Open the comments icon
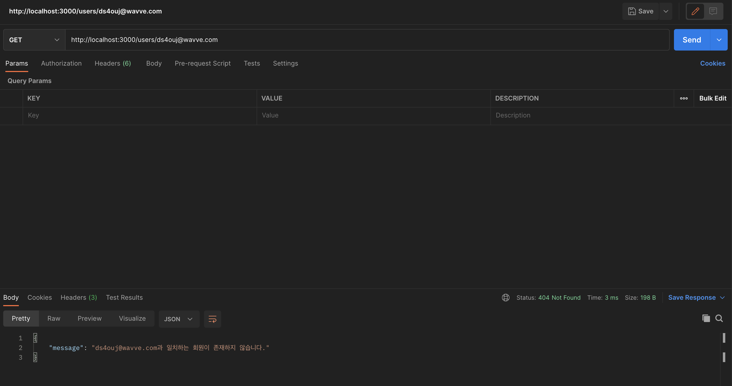The height and width of the screenshot is (386, 732). [713, 11]
